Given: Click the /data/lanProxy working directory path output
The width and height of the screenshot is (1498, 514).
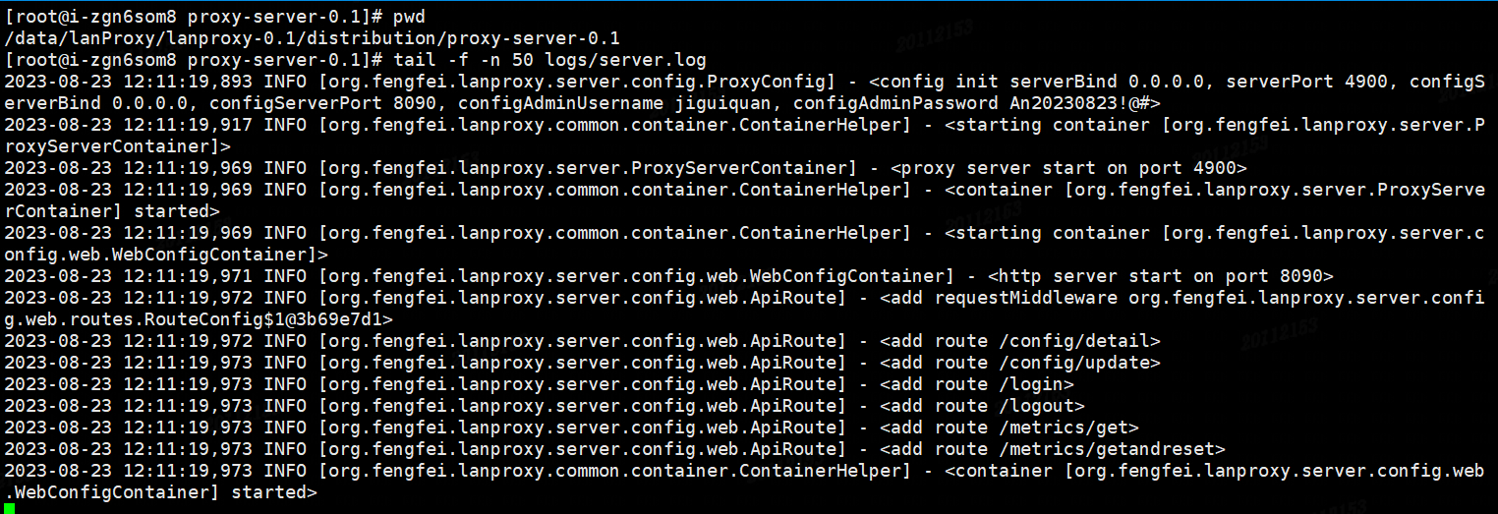Looking at the screenshot, I should tap(313, 38).
